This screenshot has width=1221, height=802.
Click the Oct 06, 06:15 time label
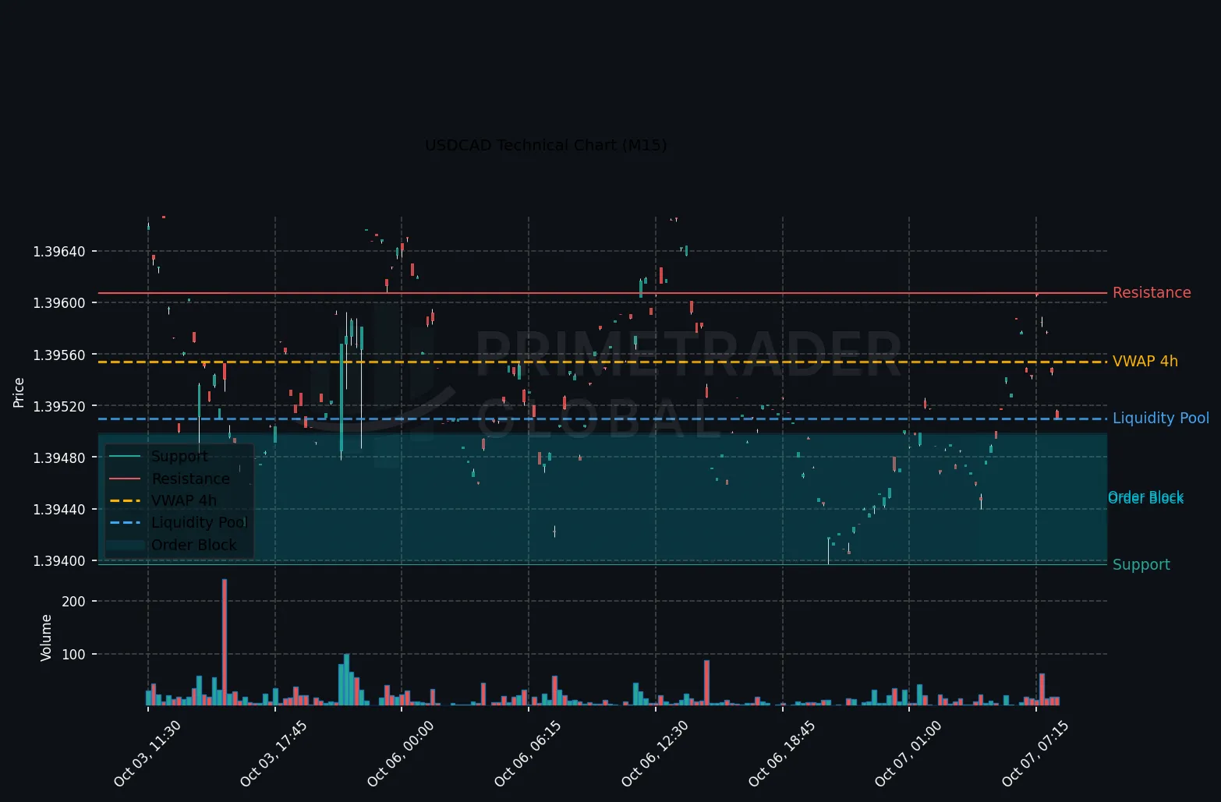pos(529,753)
